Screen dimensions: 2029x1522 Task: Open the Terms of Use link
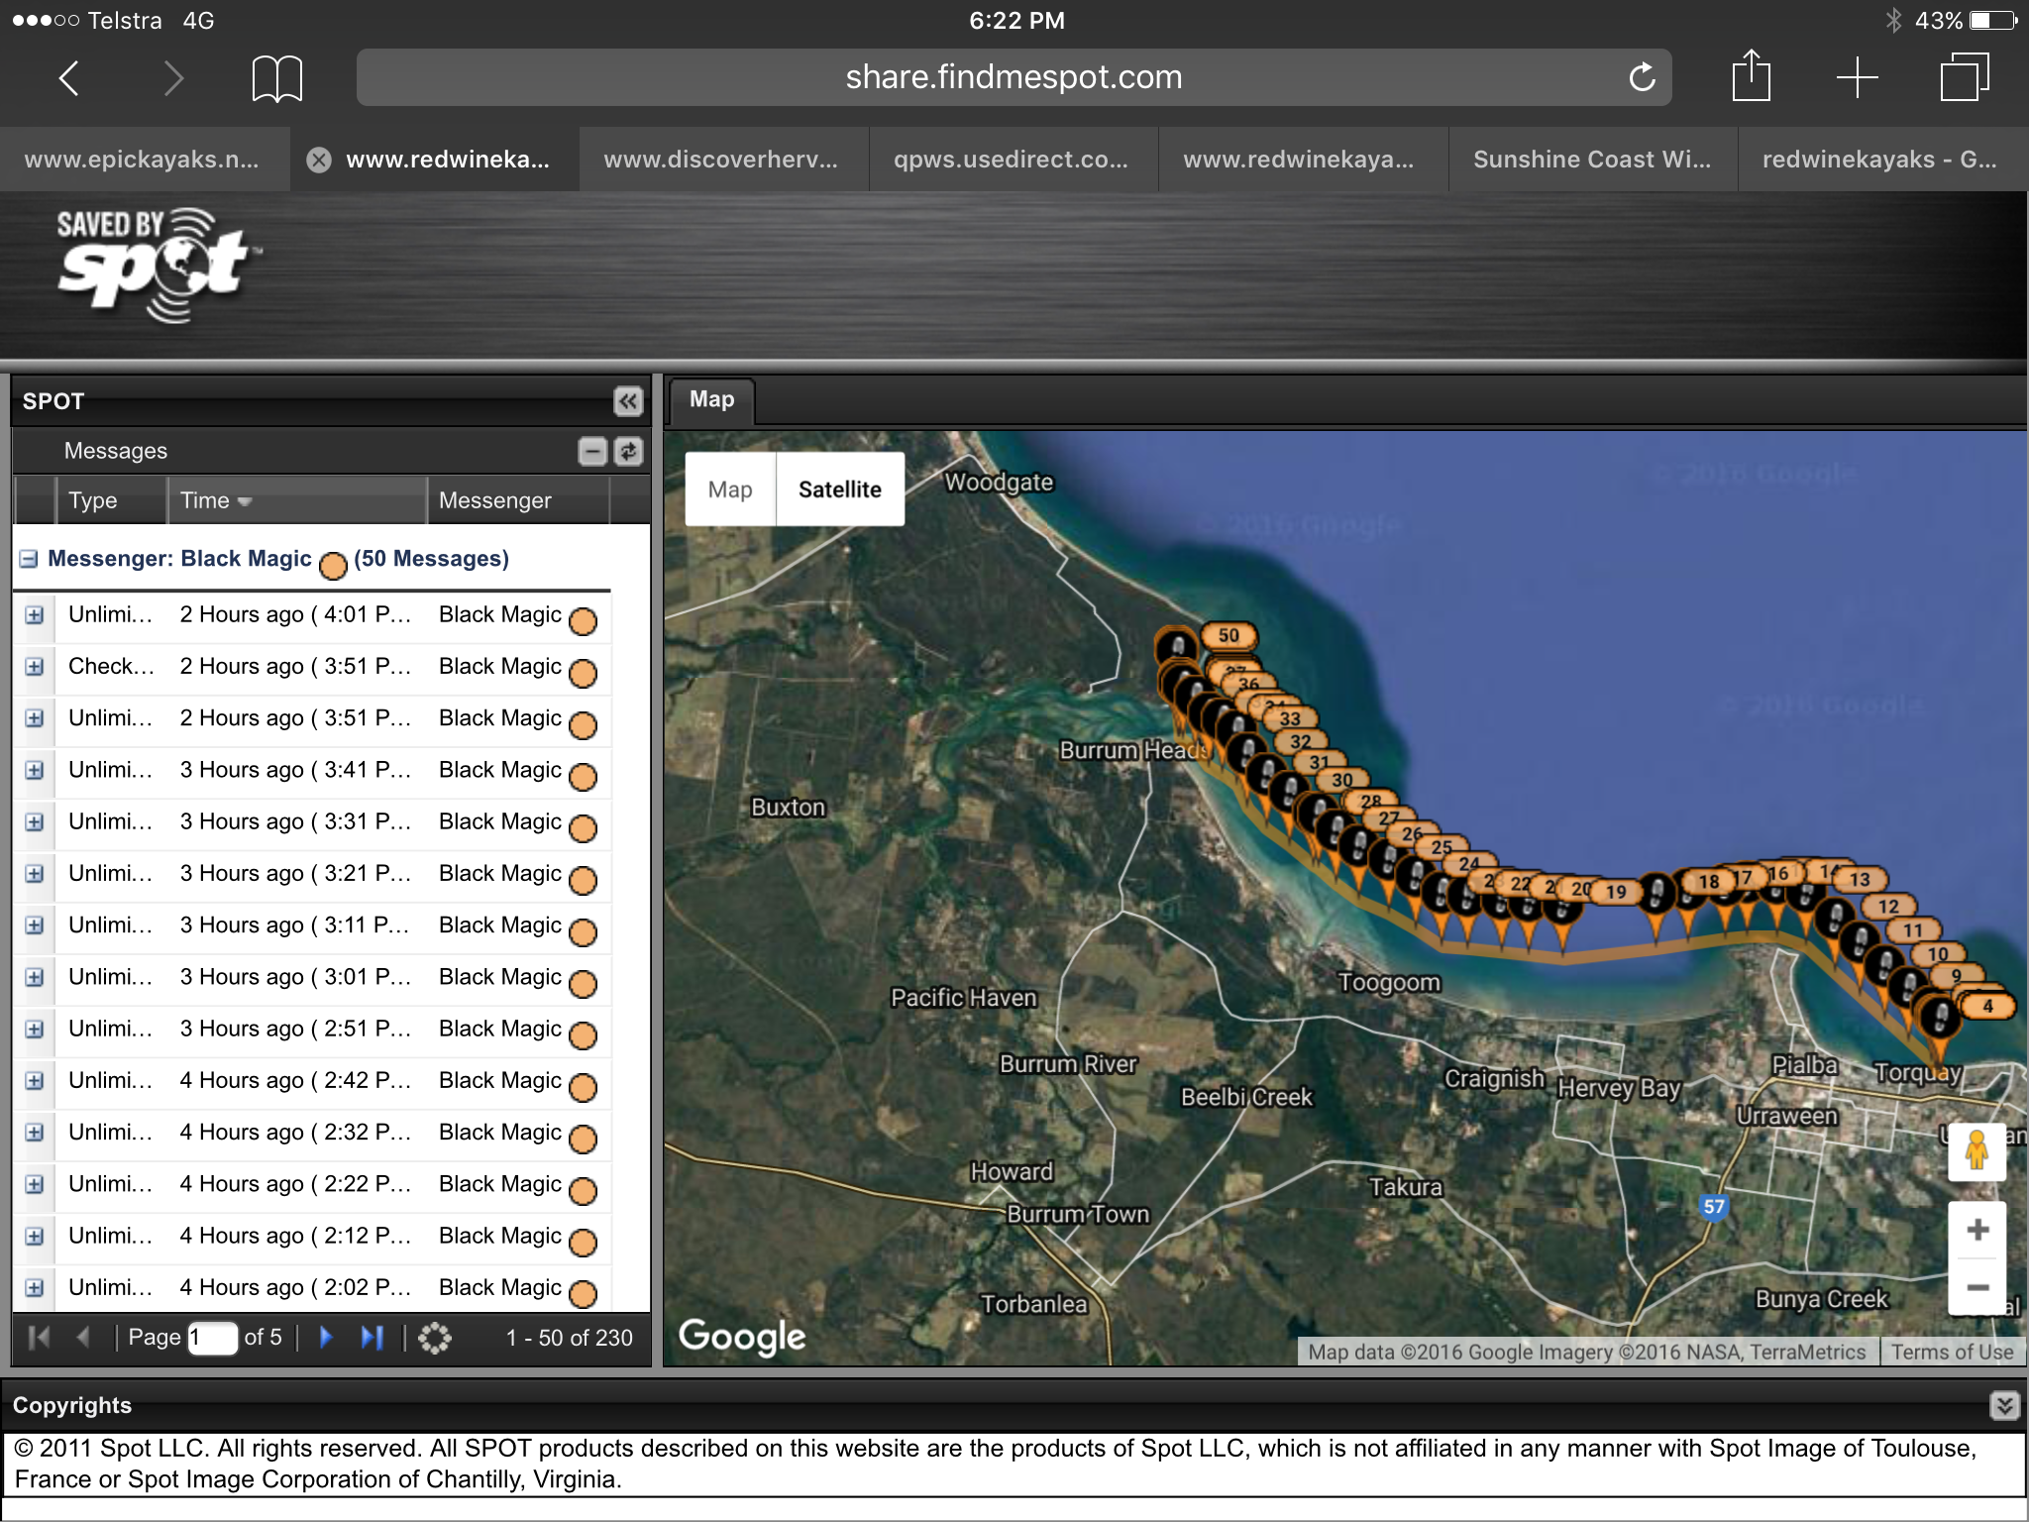[1952, 1352]
